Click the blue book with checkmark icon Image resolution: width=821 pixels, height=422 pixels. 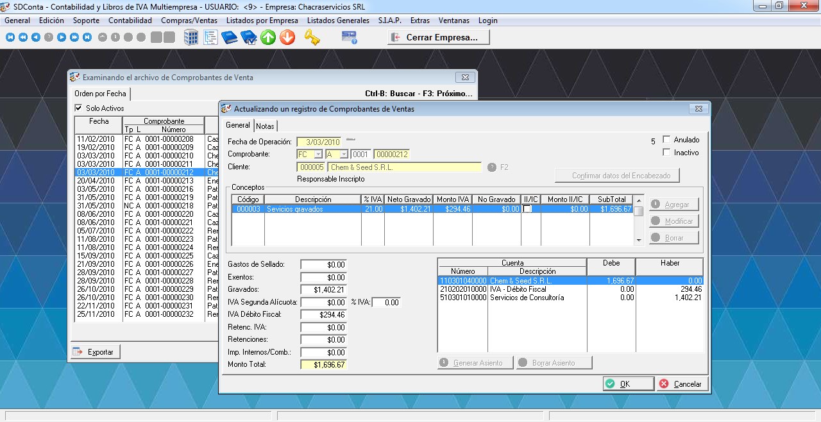tap(248, 37)
